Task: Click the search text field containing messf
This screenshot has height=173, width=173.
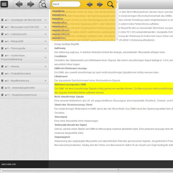Action: pyautogui.click(x=66, y=4)
